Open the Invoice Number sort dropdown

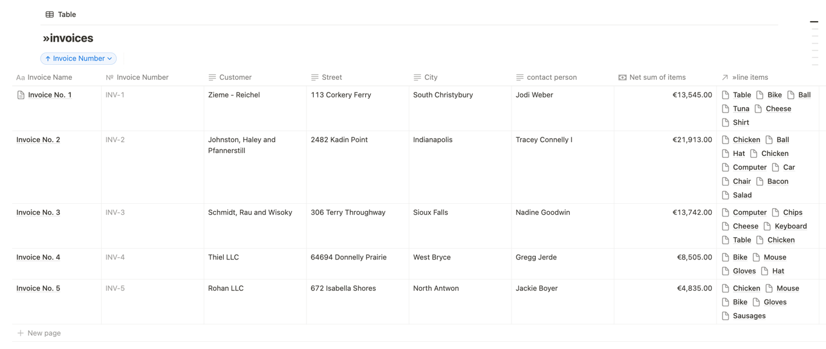coord(109,59)
